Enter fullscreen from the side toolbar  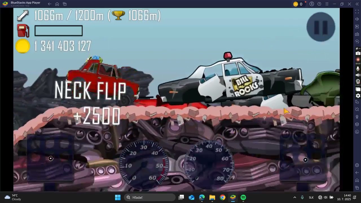(357, 12)
